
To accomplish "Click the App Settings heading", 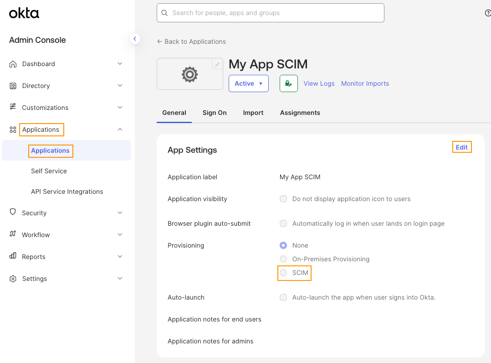I will click(192, 150).
